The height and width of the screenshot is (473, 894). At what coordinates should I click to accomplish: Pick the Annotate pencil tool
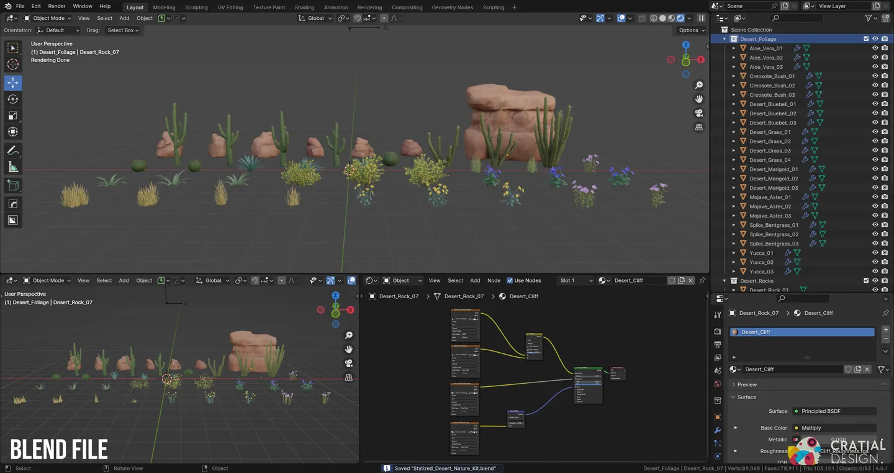[12, 151]
